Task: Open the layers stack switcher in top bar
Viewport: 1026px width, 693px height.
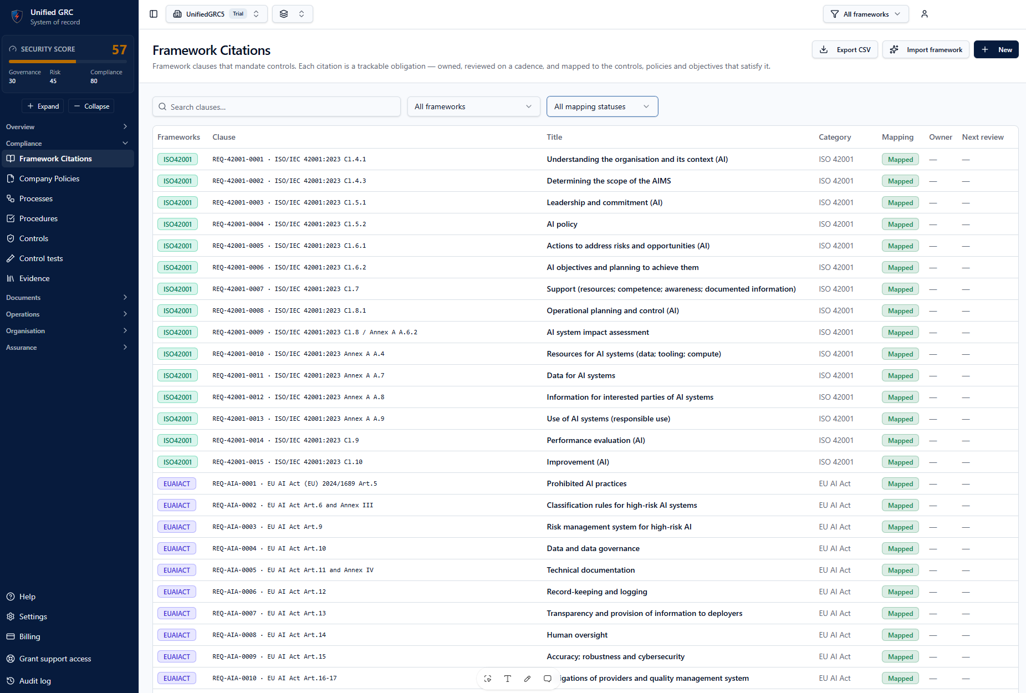Action: pos(292,14)
